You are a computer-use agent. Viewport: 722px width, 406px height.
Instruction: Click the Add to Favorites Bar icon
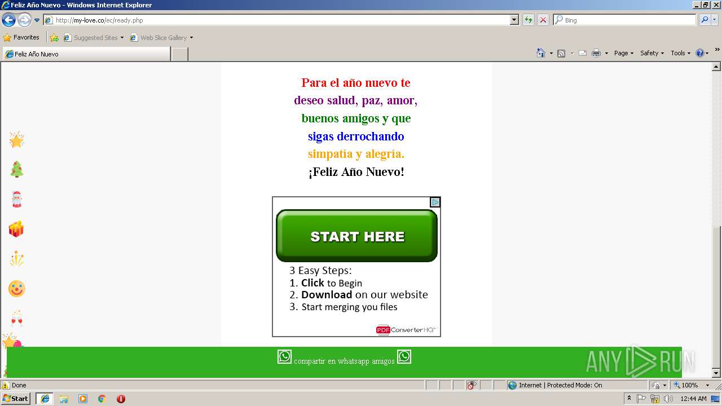click(x=54, y=38)
